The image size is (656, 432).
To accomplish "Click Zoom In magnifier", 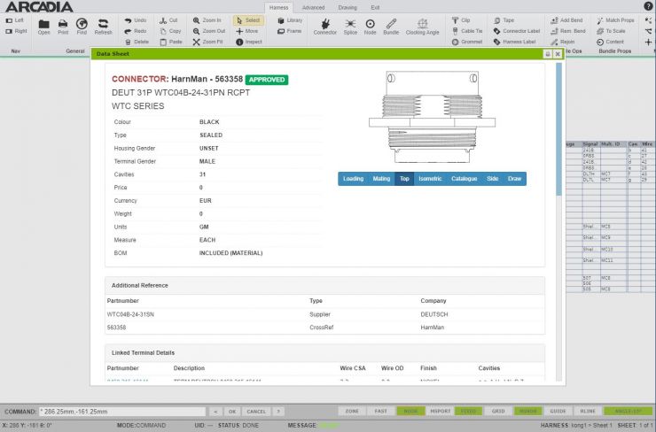I will (207, 20).
